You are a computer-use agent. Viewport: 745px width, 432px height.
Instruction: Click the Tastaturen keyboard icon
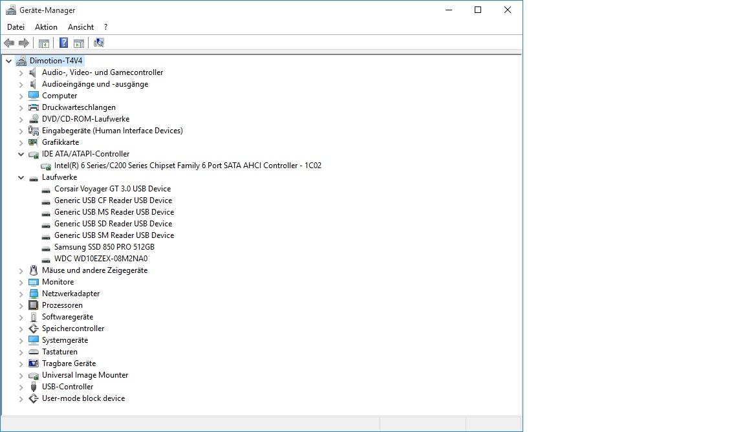tap(33, 352)
